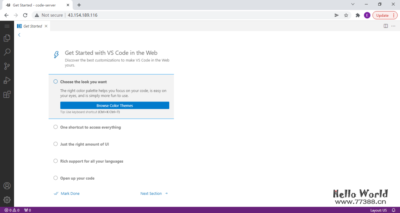Open the Extensions view
Screen dimensions: 400x213
click(x=7, y=94)
